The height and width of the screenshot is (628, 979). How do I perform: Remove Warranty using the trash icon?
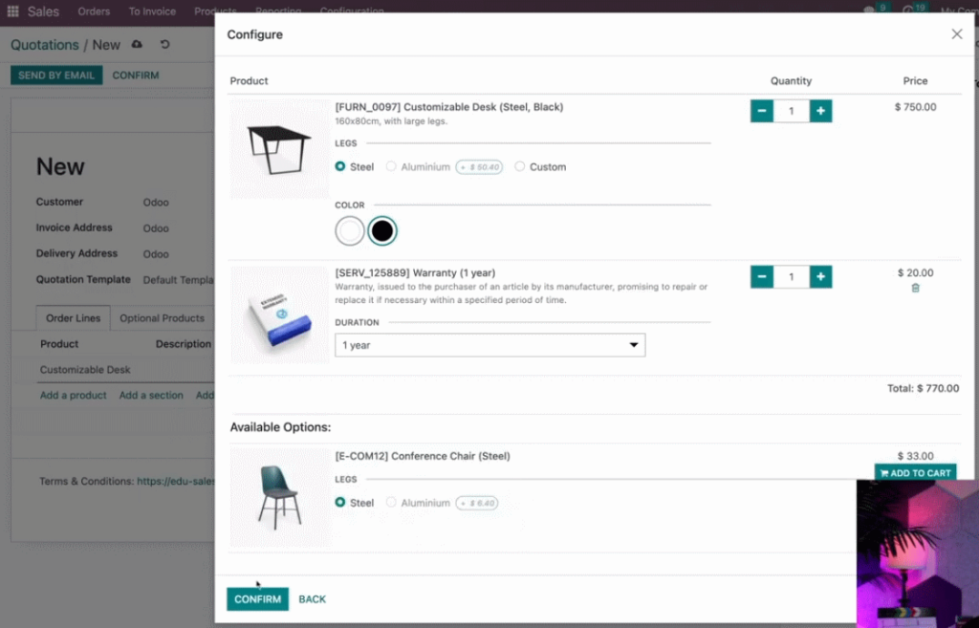coord(915,288)
